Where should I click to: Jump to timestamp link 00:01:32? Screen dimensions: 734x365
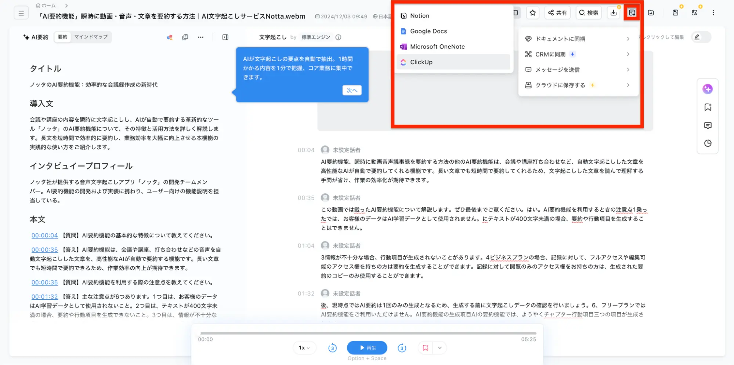pyautogui.click(x=44, y=297)
